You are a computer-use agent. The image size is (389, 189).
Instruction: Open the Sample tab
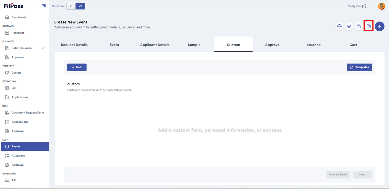pyautogui.click(x=194, y=45)
